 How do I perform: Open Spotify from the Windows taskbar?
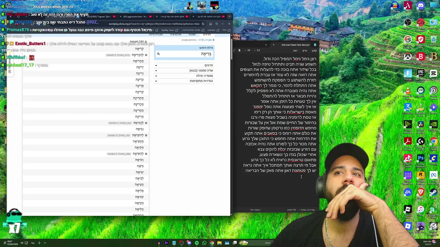click(x=197, y=243)
